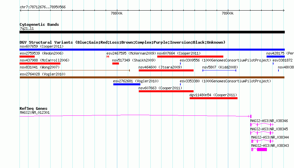The height and width of the screenshot is (168, 294).
Task: Click the MAGI2-AS3 NR_038344 transcript glyph
Action: (262, 141)
